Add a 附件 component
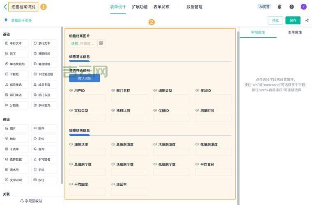The width and height of the screenshot is (312, 205). click(44, 128)
